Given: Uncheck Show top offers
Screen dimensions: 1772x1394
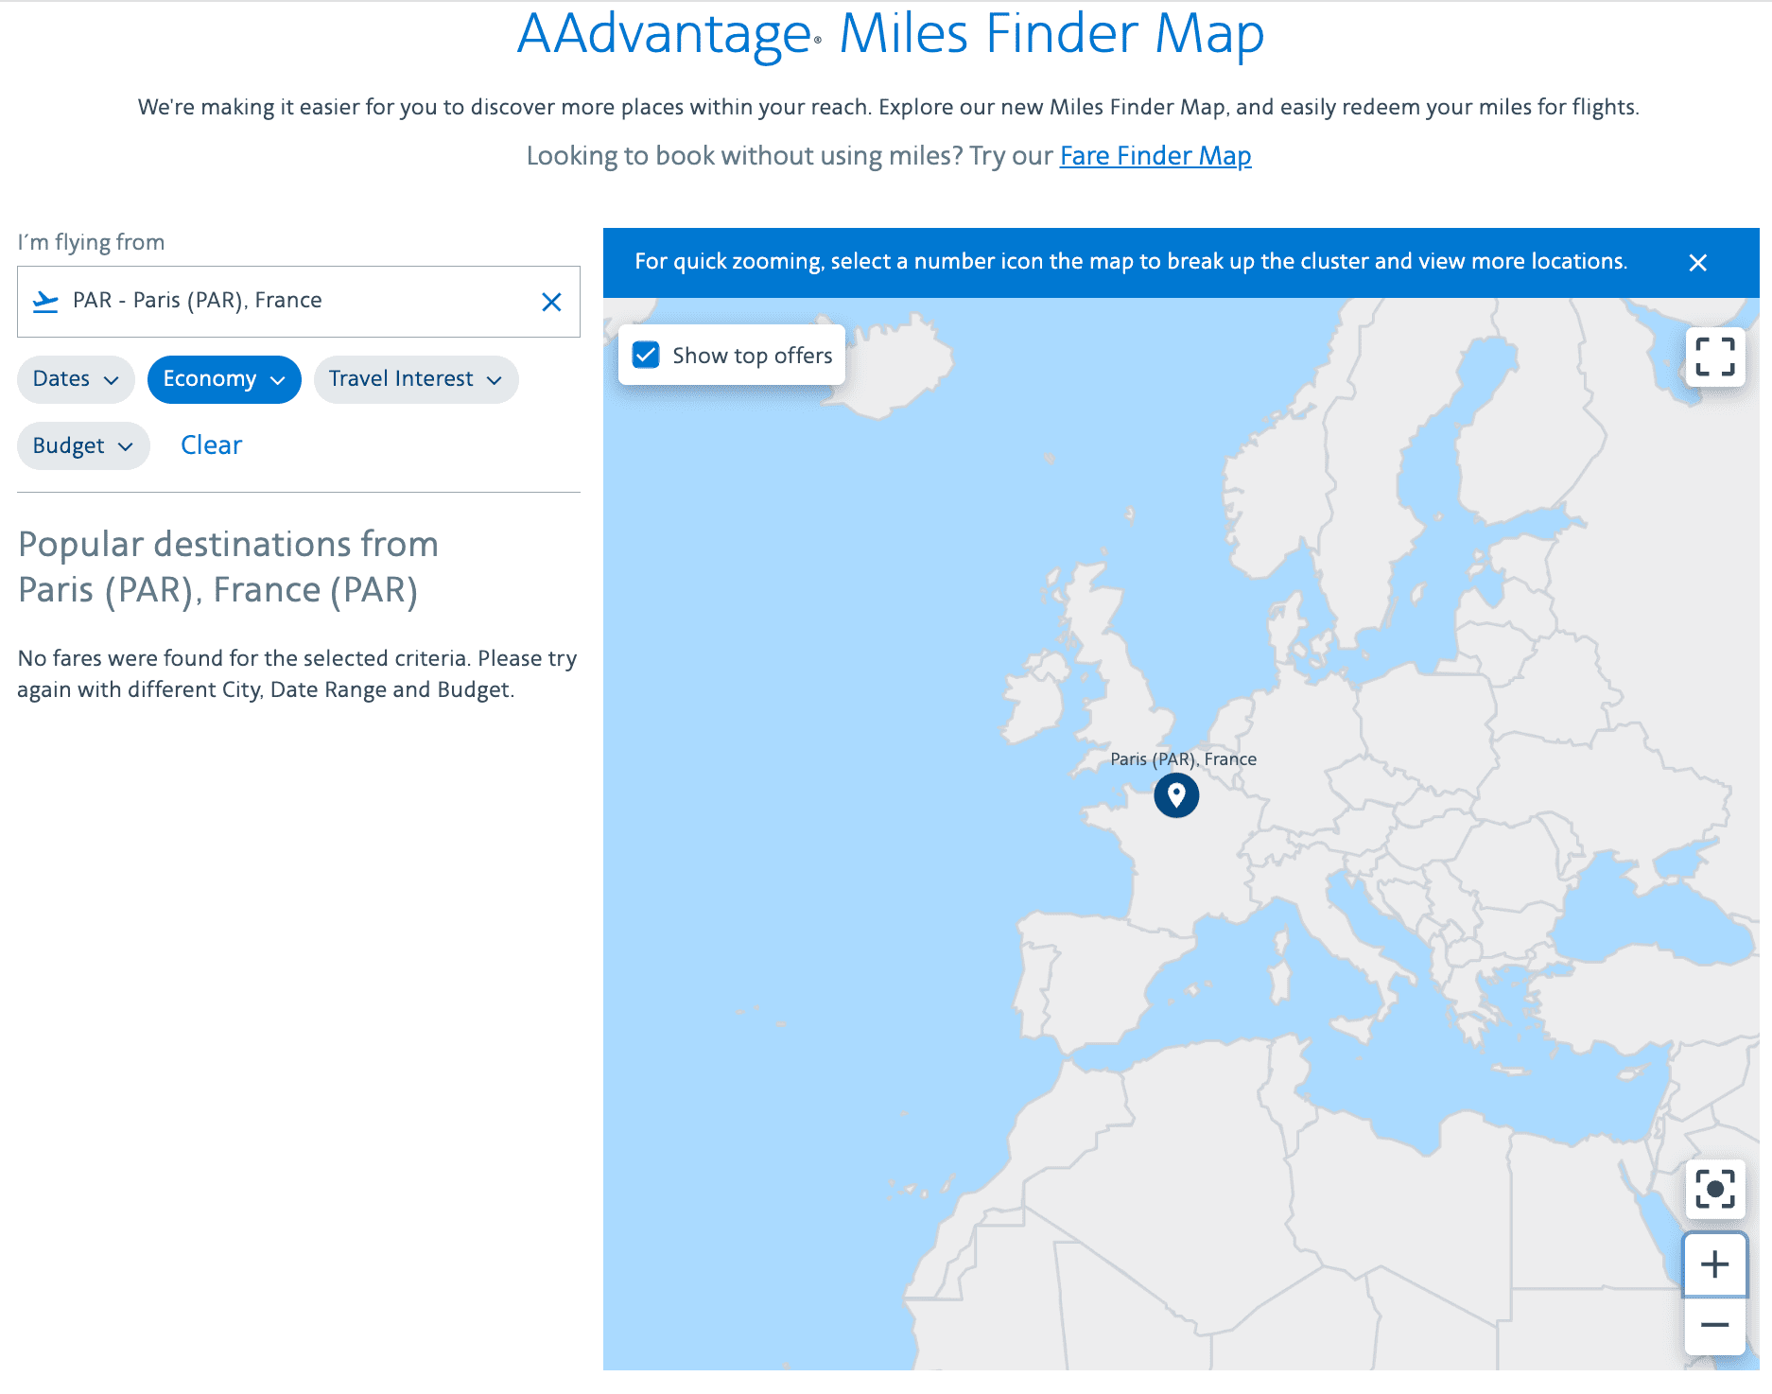Looking at the screenshot, I should pyautogui.click(x=646, y=355).
